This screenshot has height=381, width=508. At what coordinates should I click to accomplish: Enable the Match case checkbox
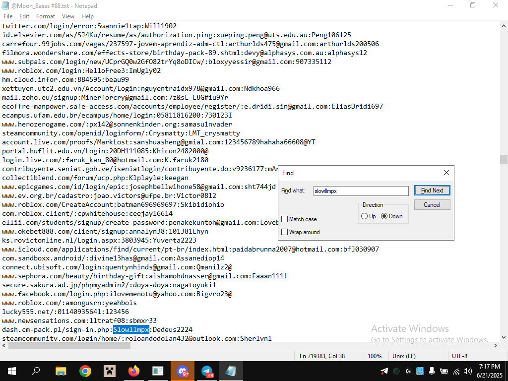[284, 219]
